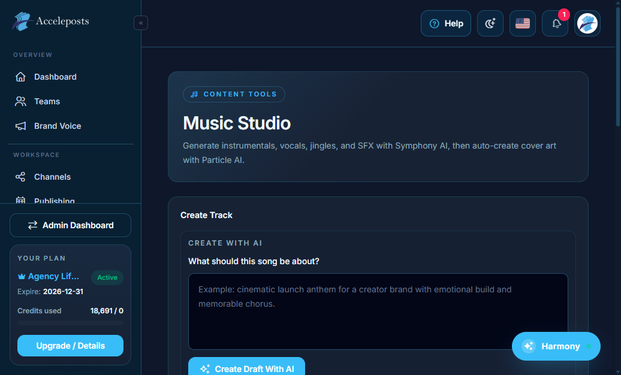The image size is (621, 375).
Task: Open the Dashboard home icon
Action: (x=20, y=77)
